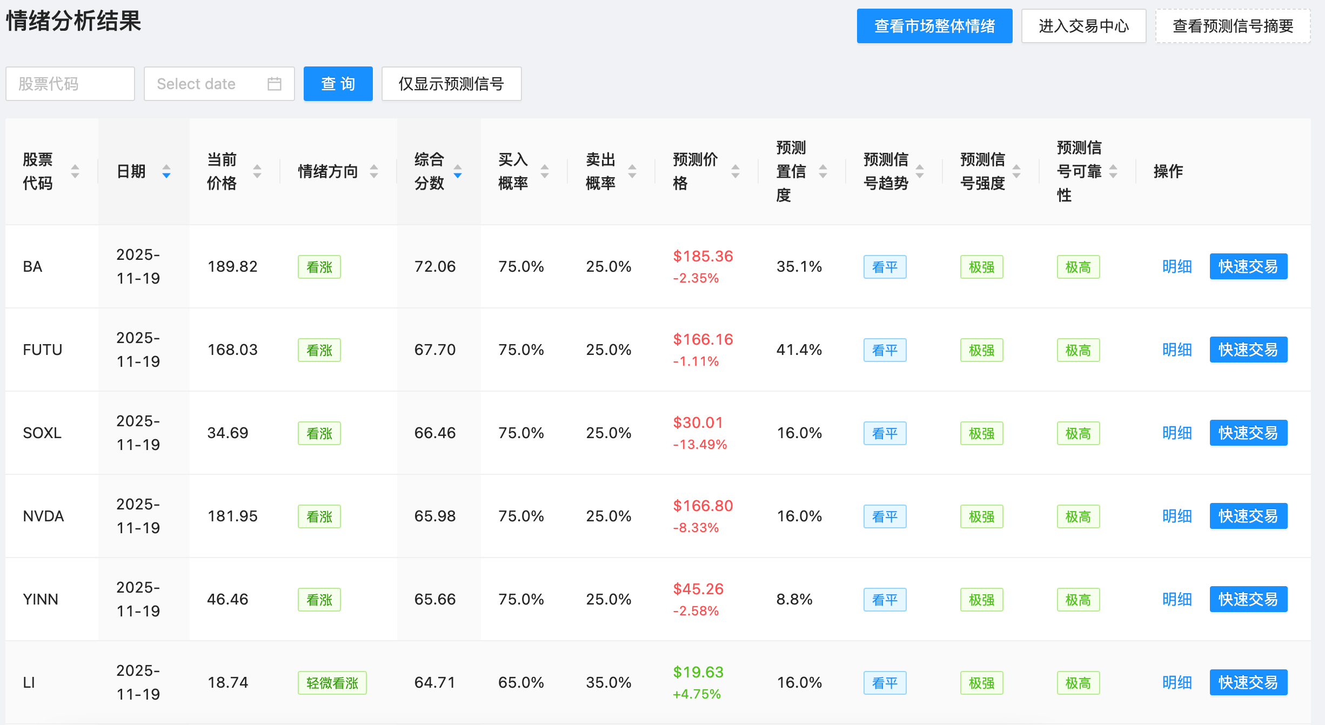Click 极高 reliability tag in NVDA row
The width and height of the screenshot is (1325, 725).
(1079, 516)
